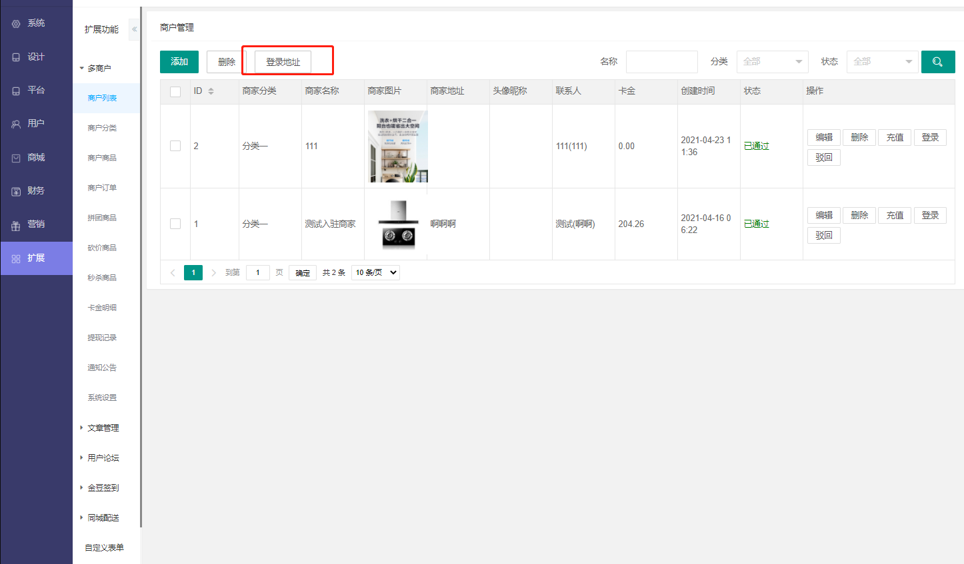Image resolution: width=964 pixels, height=564 pixels.
Task: Open the 平台 section icon
Action: [16, 91]
